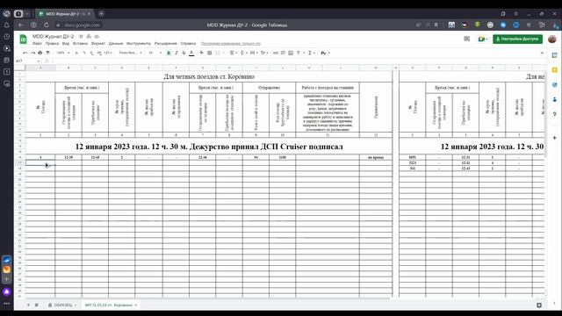This screenshot has height=316, width=562.
Task: Open the Вид menu
Action: [x=66, y=43]
